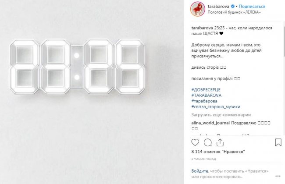Open the #світла_сторона_музики hashtag
Image resolution: width=285 pixels, height=184 pixels.
[215, 106]
